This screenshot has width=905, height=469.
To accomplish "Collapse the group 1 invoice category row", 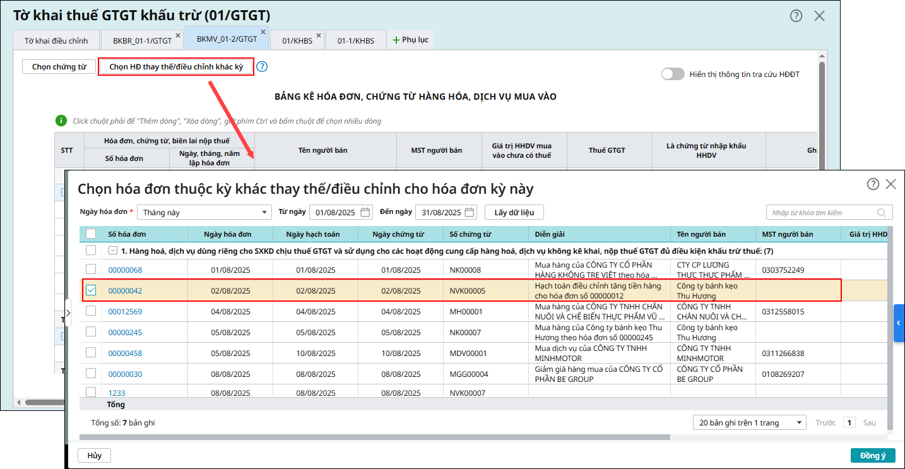I will click(112, 251).
